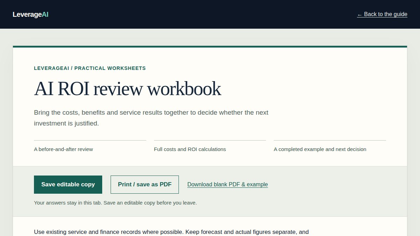Click 'A before-and-after review' text
The image size is (420, 236).
tap(63, 149)
